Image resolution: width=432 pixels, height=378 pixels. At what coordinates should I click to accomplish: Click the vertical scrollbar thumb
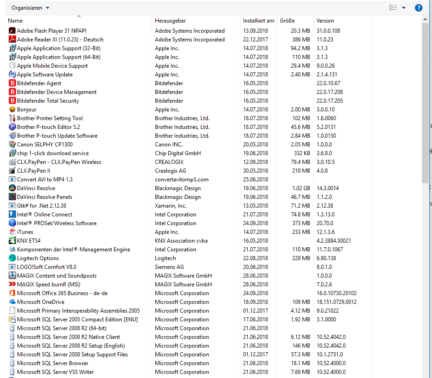click(x=425, y=103)
